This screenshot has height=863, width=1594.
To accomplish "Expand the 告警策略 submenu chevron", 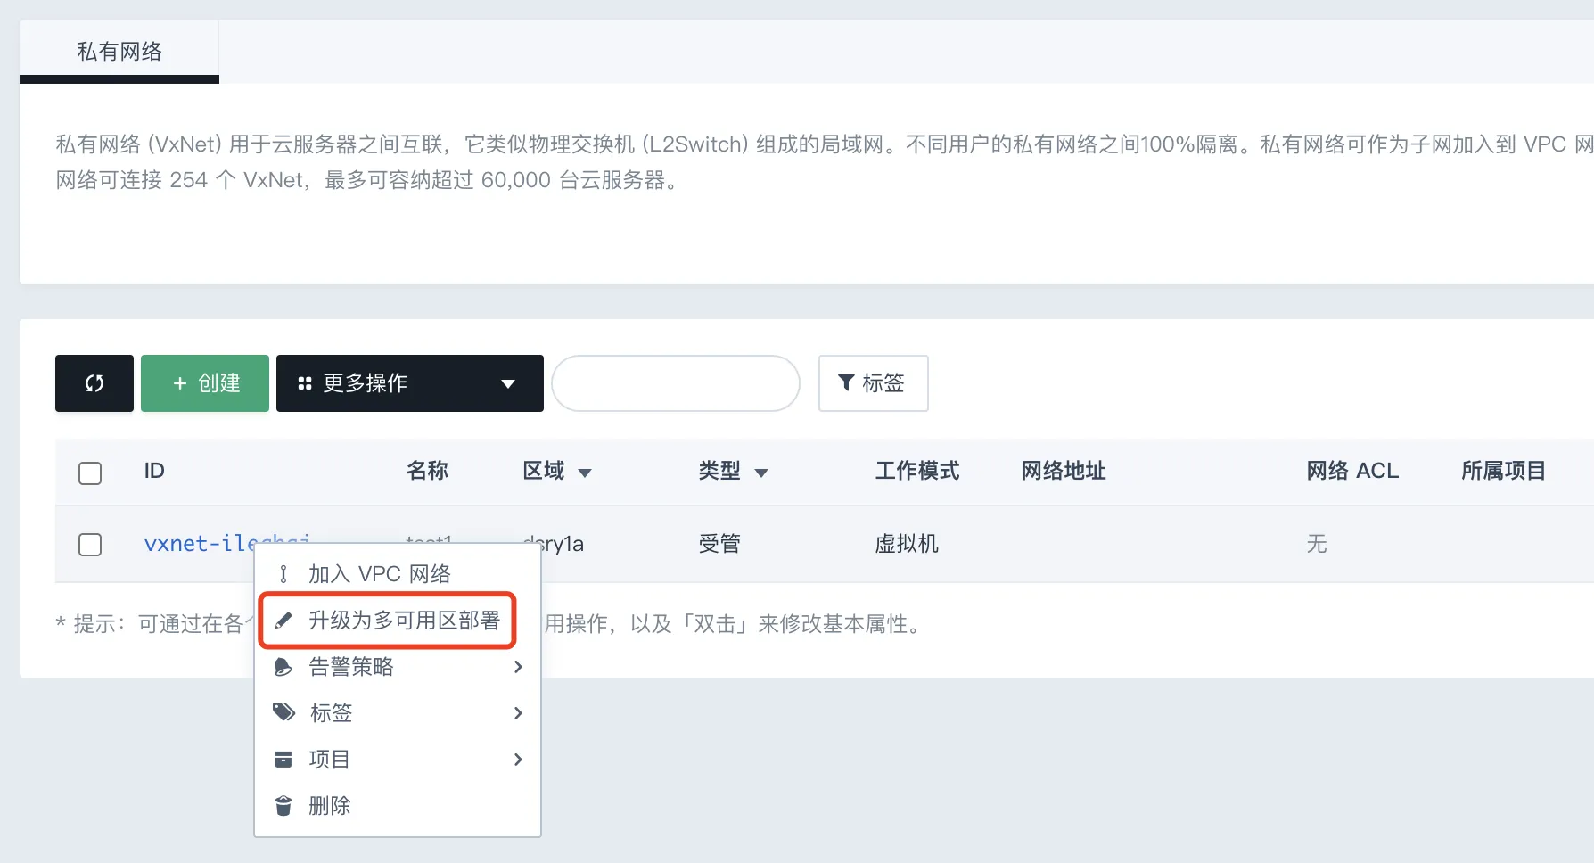I will pos(518,667).
